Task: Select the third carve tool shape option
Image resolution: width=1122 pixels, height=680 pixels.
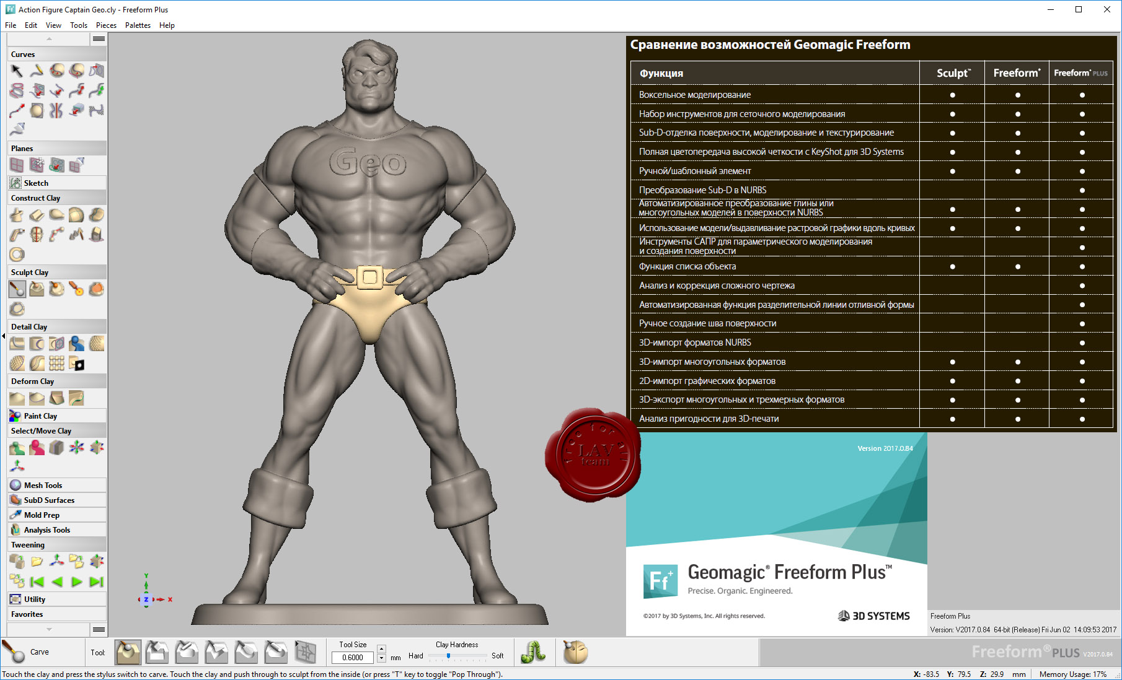Action: (187, 652)
